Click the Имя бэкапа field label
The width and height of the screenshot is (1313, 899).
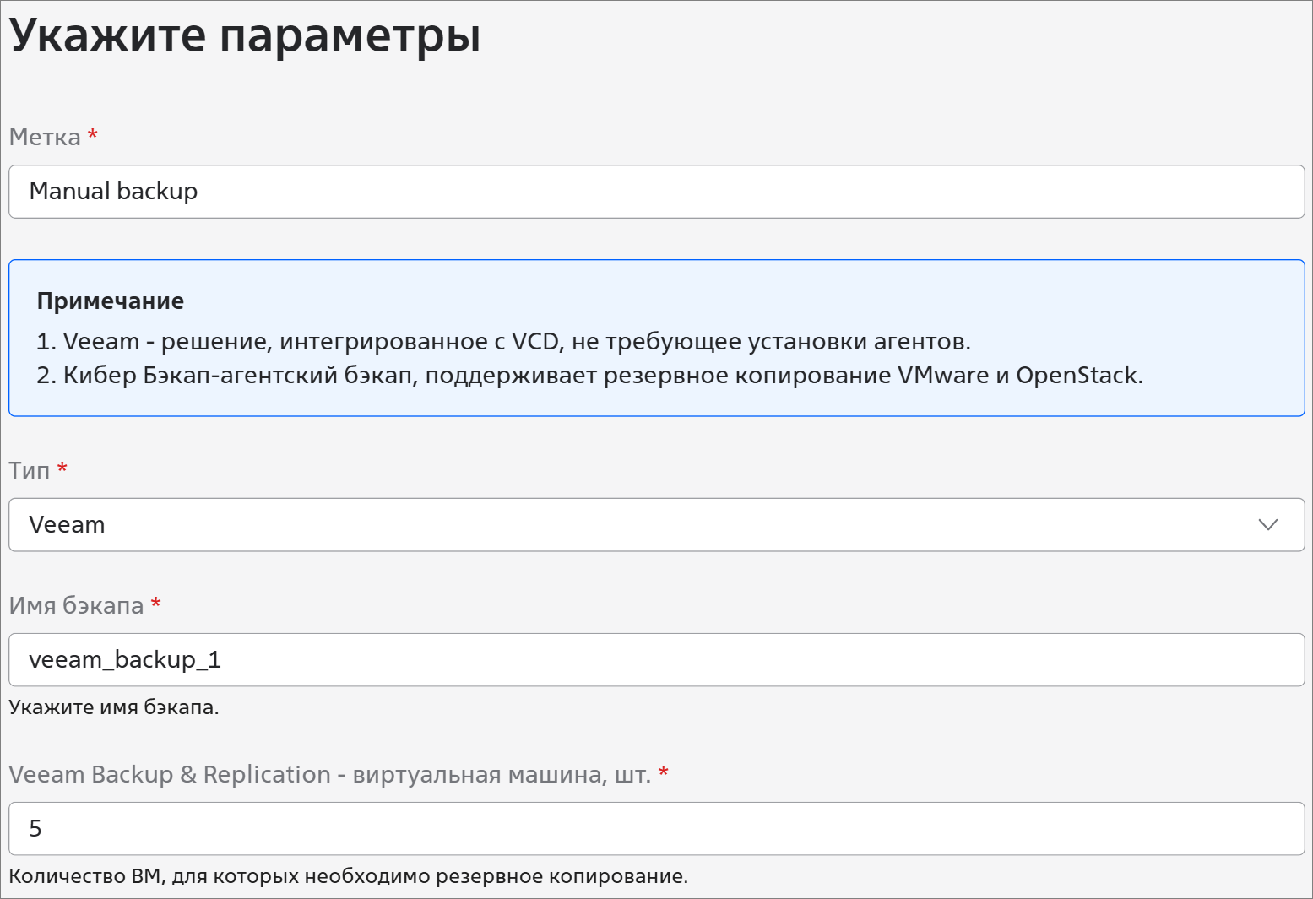click(x=76, y=605)
